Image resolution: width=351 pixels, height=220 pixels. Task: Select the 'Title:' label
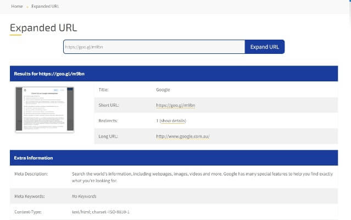pos(103,90)
